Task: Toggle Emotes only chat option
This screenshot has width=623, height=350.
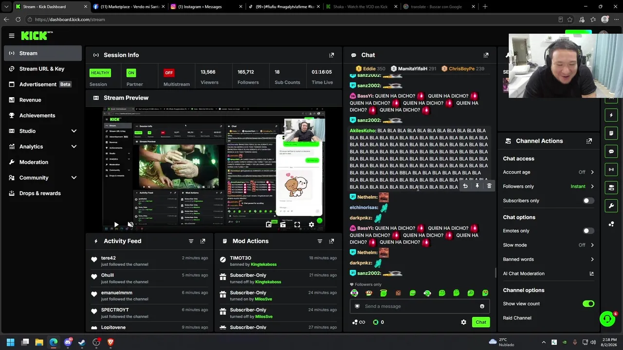Action: (x=588, y=231)
